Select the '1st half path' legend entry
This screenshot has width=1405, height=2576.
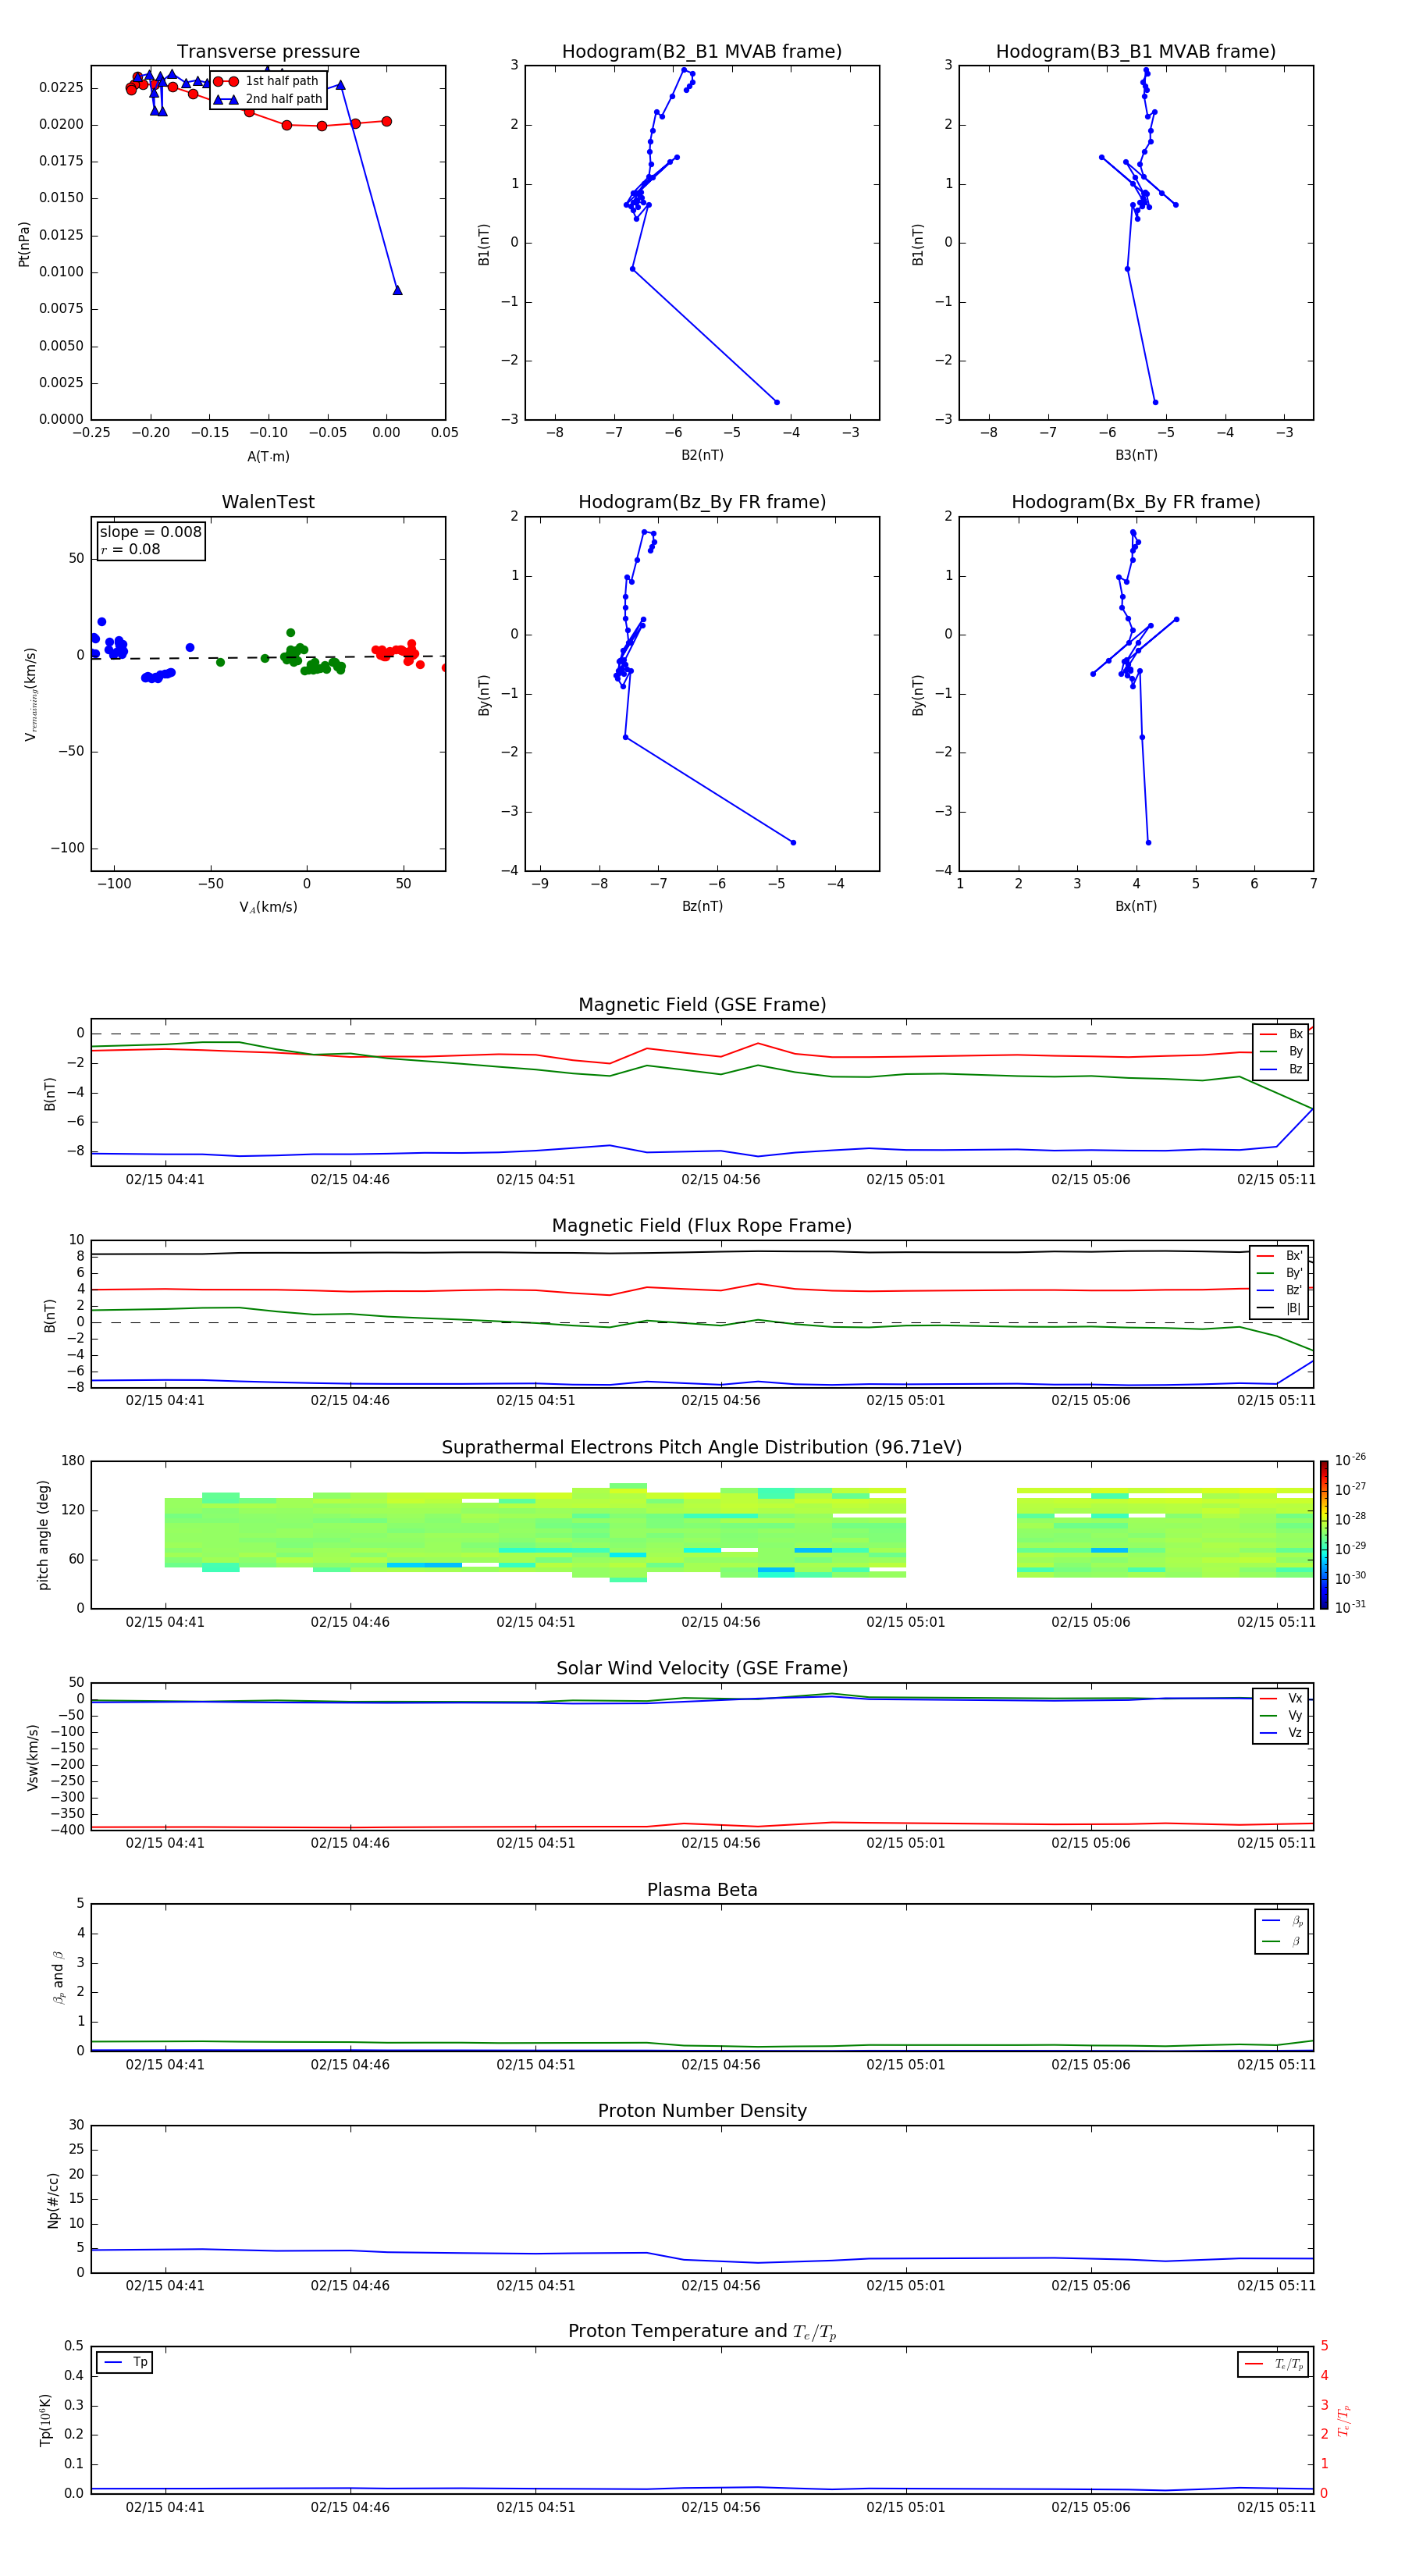(267, 81)
